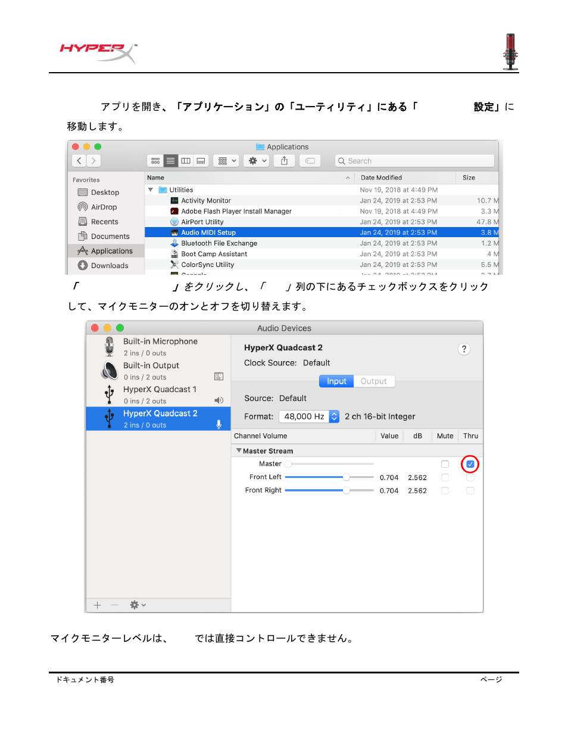The height and width of the screenshot is (736, 568).
Task: Click the Finder back arrow button
Action: (x=79, y=161)
